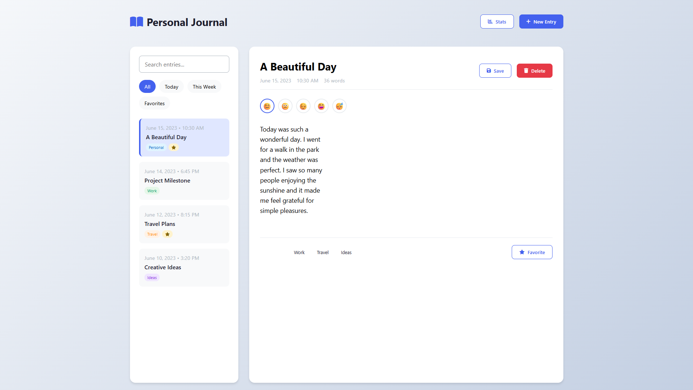
Task: Choose the neutral flushed mood emoji
Action: 285,106
